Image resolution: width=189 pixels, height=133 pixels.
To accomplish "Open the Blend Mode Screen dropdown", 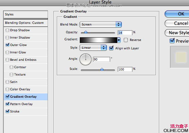I will click(100, 25).
